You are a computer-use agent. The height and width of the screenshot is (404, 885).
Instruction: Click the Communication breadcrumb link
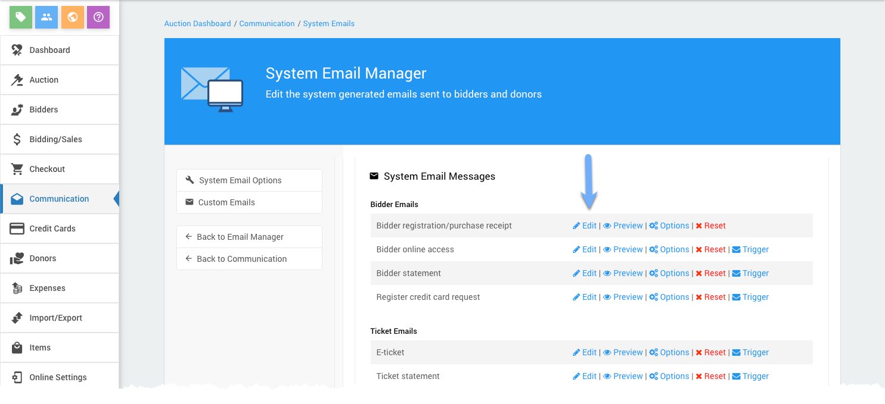(x=267, y=24)
